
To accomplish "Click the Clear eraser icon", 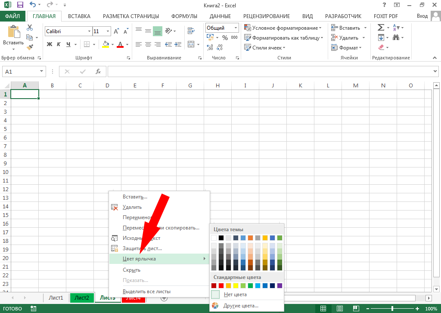I will click(x=381, y=47).
